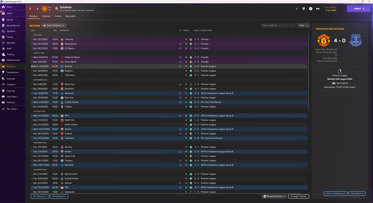
Task: Open Manchester United club badge menu
Action: coord(45,9)
